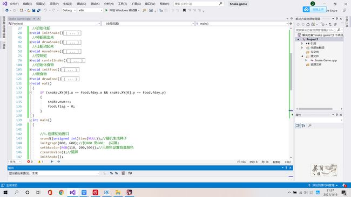Click the redo arrow icon
The width and height of the screenshot is (351, 197).
click(x=53, y=10)
